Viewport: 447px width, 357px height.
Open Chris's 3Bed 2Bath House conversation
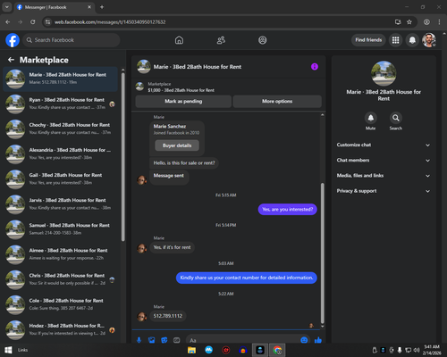(61, 279)
